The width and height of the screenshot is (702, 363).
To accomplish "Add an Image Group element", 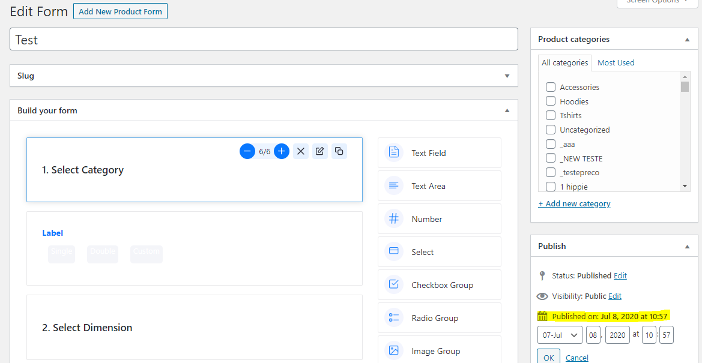I will click(x=439, y=351).
